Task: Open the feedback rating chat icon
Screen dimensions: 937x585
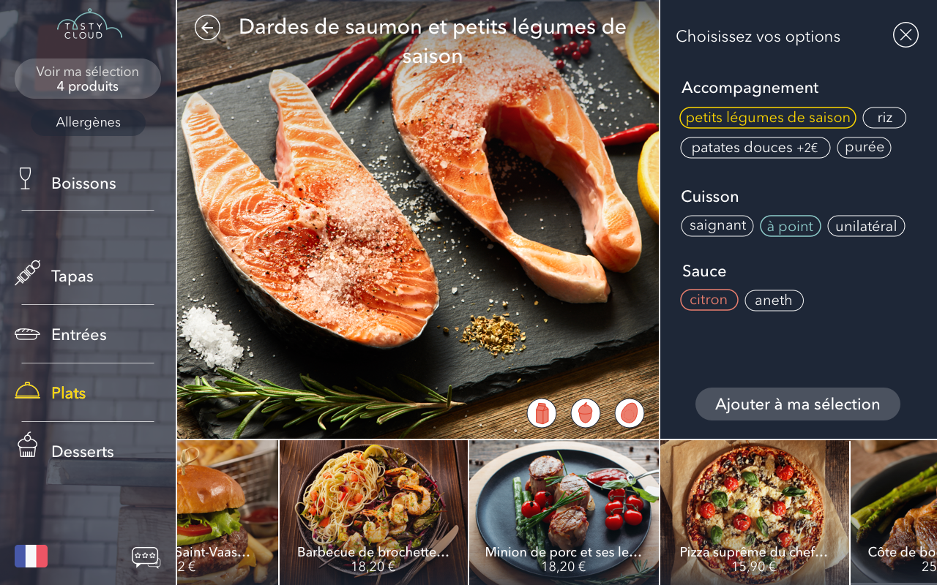Action: 146,557
